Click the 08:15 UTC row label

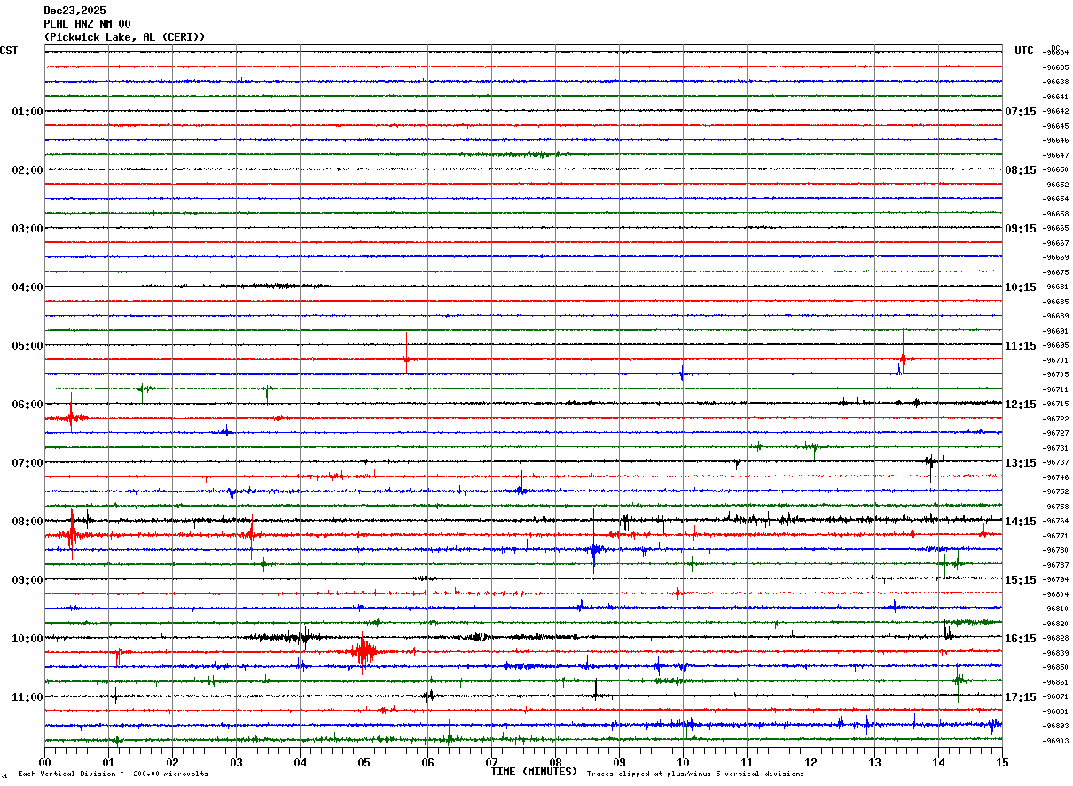point(1021,170)
